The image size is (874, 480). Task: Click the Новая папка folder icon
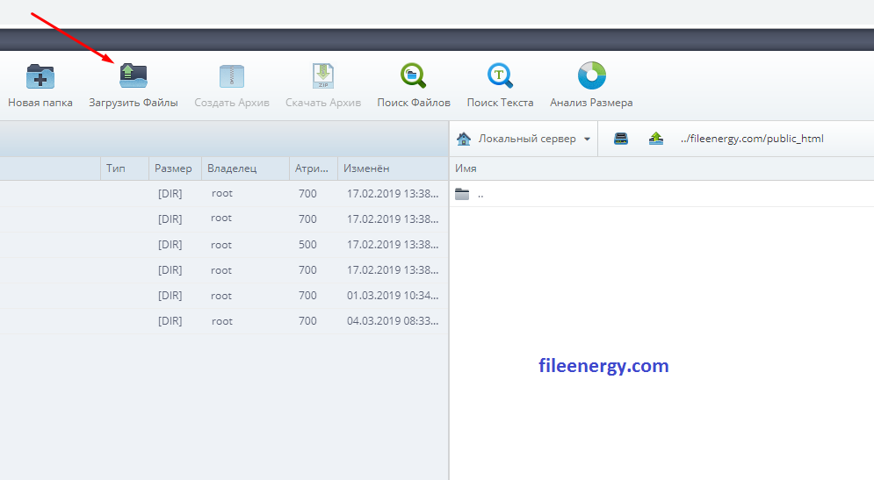pos(40,76)
